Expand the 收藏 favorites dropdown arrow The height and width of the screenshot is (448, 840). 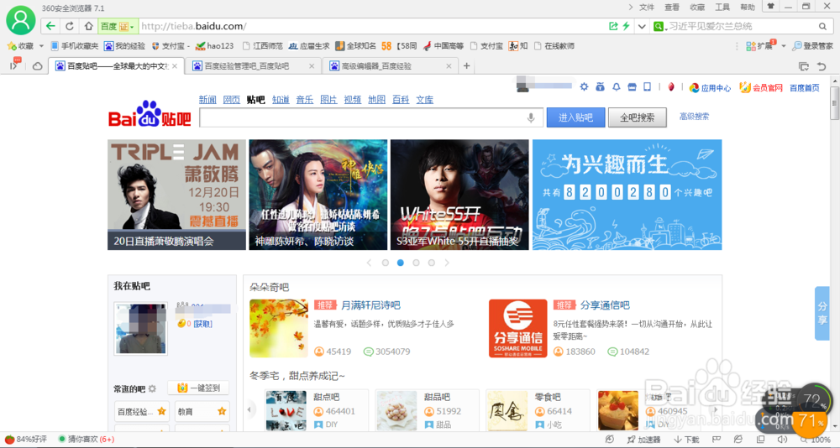41,46
